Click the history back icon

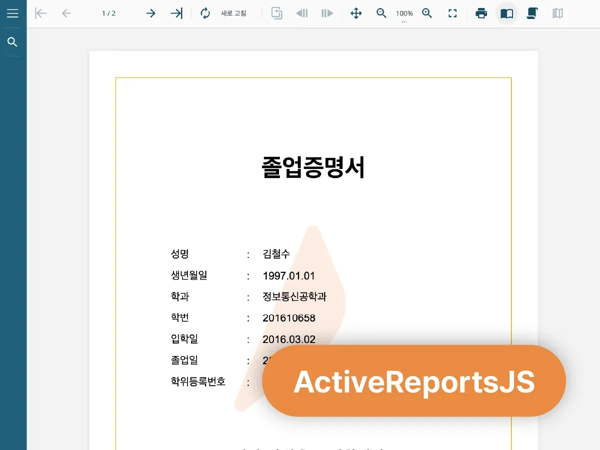pyautogui.click(x=302, y=13)
